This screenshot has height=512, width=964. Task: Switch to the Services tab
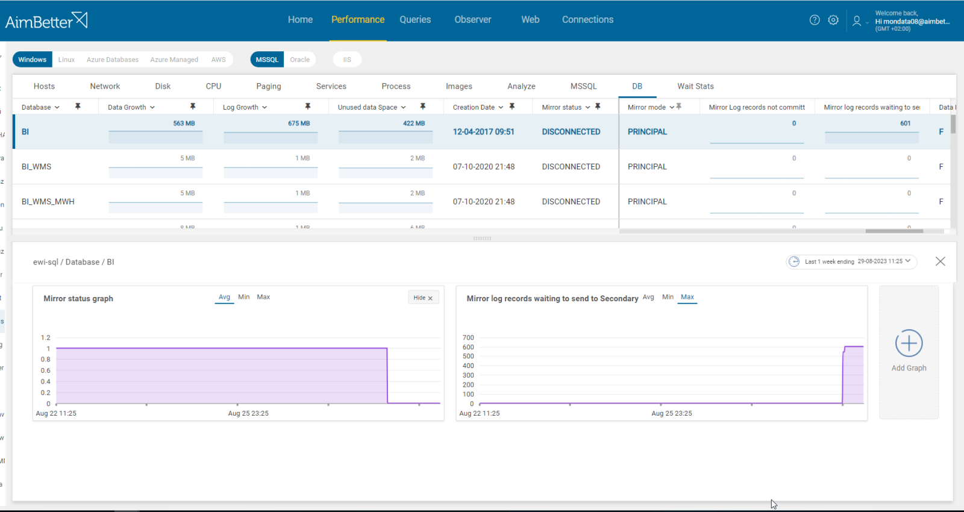[331, 86]
